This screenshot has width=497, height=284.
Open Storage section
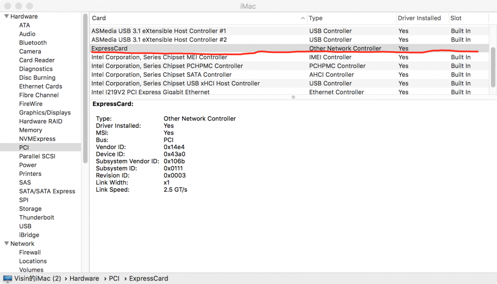pos(30,209)
